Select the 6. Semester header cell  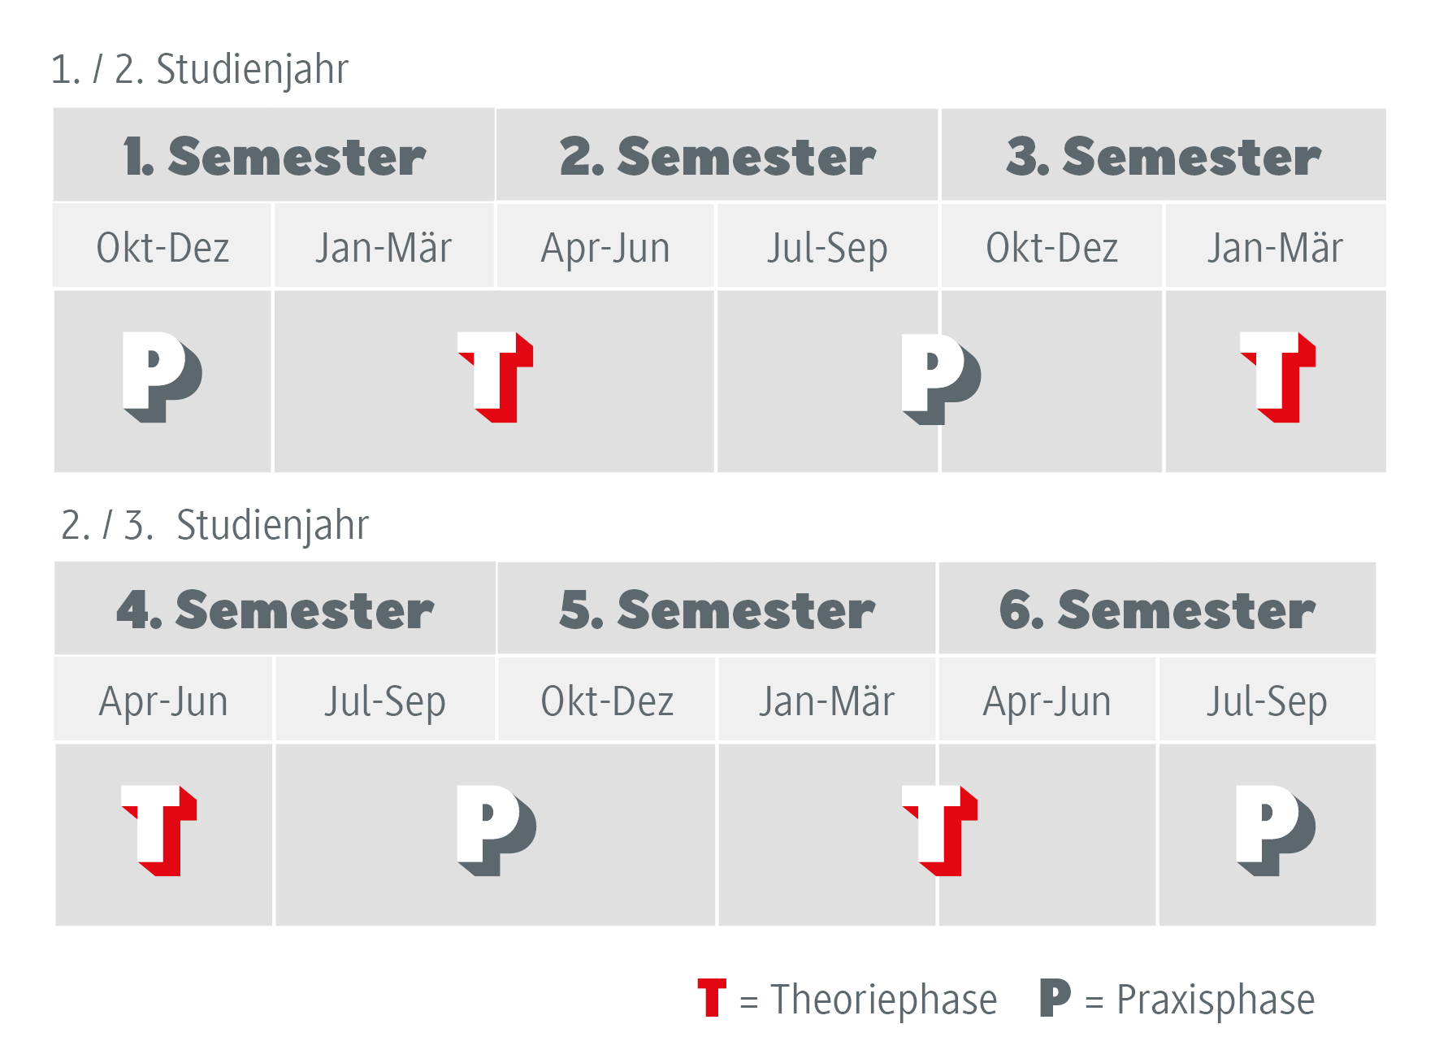tap(1157, 608)
